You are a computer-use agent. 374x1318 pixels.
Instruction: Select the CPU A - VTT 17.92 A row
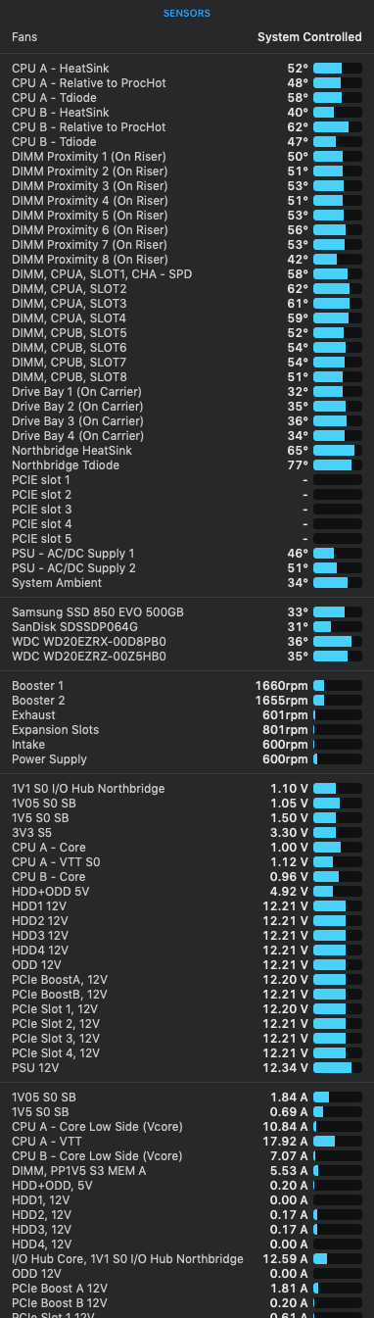click(187, 1142)
